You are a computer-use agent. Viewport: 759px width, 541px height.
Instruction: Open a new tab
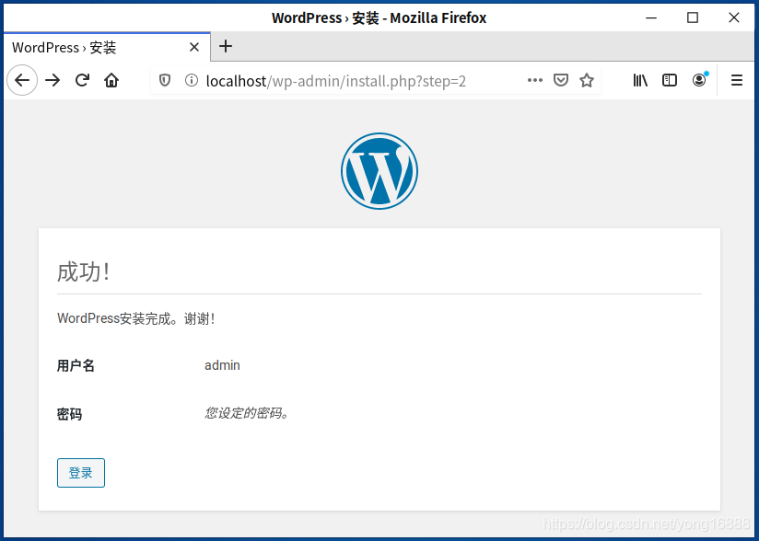[x=226, y=46]
